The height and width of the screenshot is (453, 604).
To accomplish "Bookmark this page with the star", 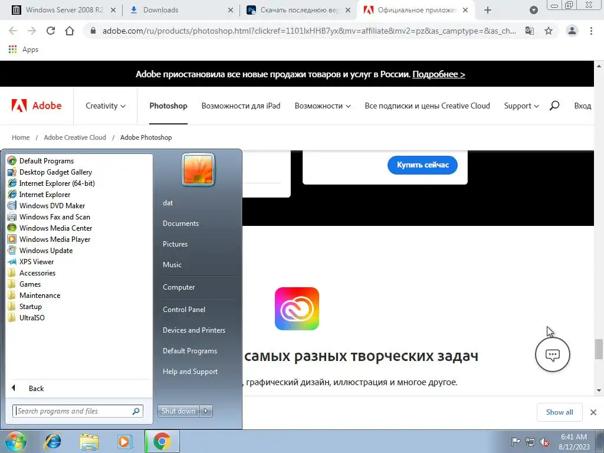I will click(549, 31).
